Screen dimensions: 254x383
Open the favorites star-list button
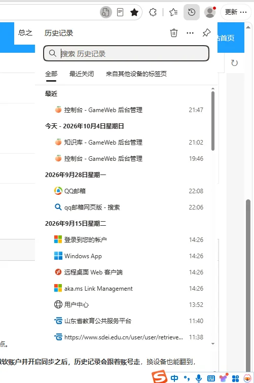click(x=173, y=12)
